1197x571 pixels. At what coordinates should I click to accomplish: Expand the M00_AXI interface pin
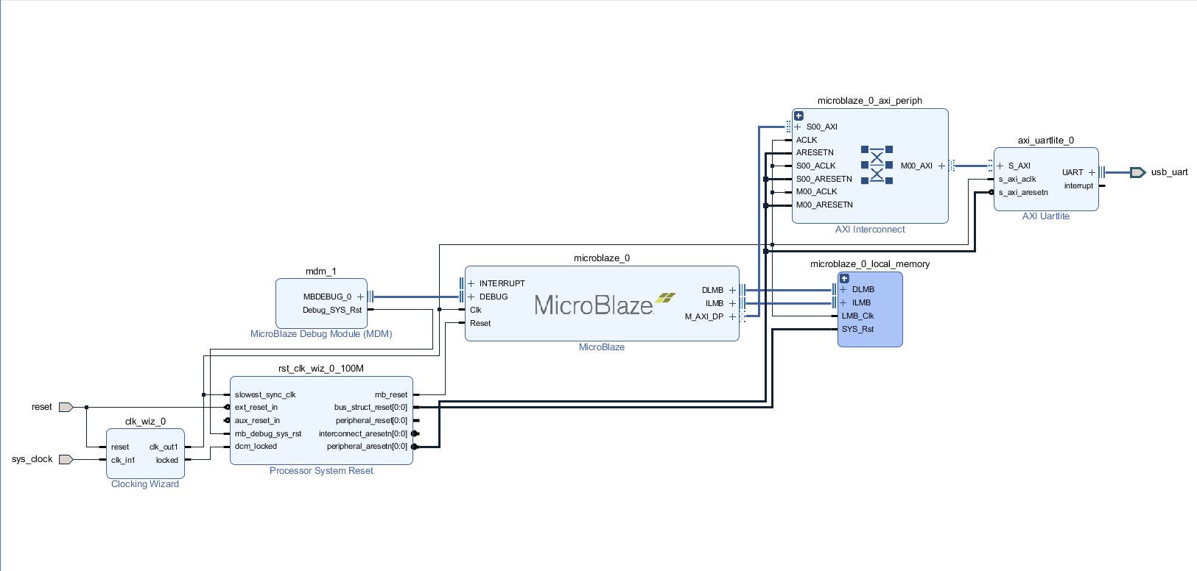click(x=941, y=166)
